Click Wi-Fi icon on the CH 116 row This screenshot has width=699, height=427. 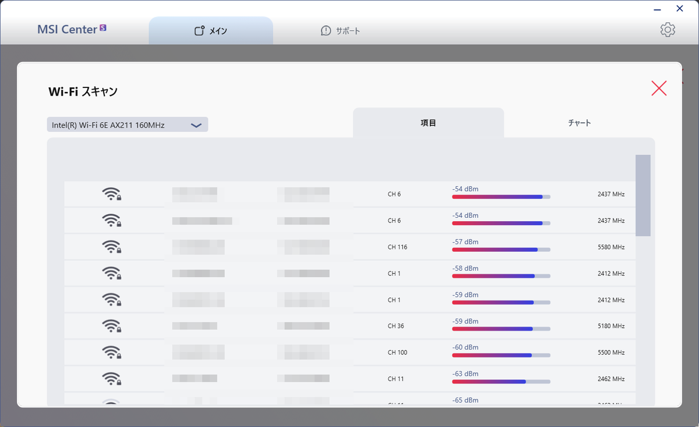point(111,247)
